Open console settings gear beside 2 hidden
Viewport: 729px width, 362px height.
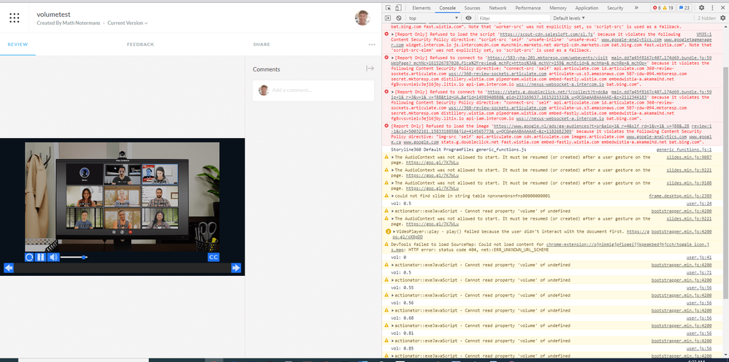click(x=723, y=18)
